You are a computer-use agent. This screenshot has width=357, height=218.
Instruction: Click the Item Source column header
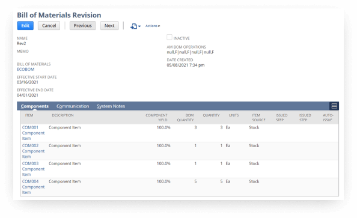pos(258,118)
